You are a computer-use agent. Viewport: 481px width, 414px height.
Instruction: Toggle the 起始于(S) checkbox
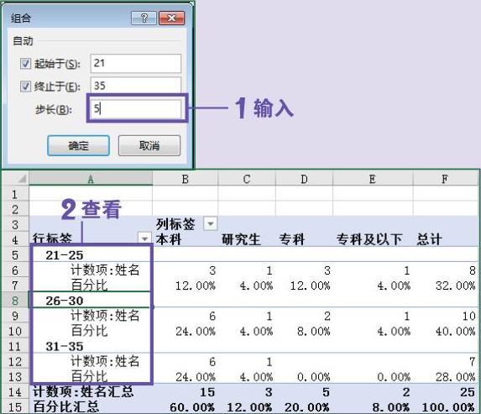[x=25, y=64]
